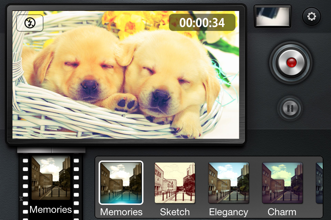Click the Memories label on film strip
The height and width of the screenshot is (220, 331).
(51, 209)
